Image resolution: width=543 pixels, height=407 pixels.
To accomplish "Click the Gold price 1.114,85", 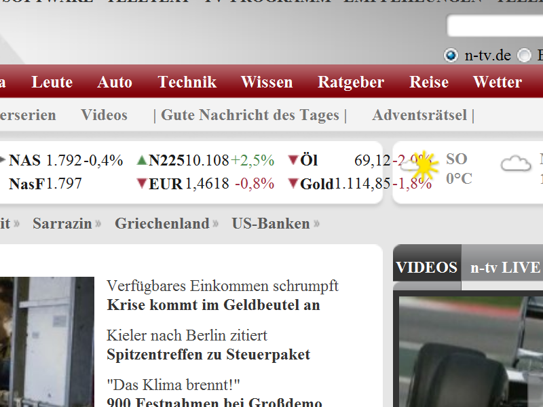I will coord(362,183).
